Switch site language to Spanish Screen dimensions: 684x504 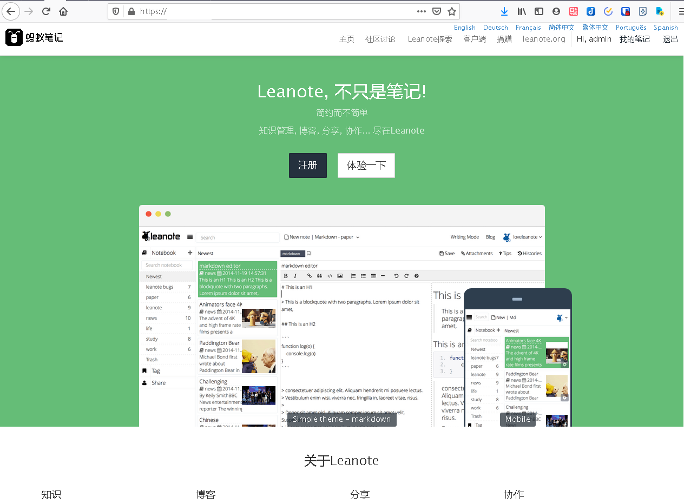pyautogui.click(x=666, y=28)
